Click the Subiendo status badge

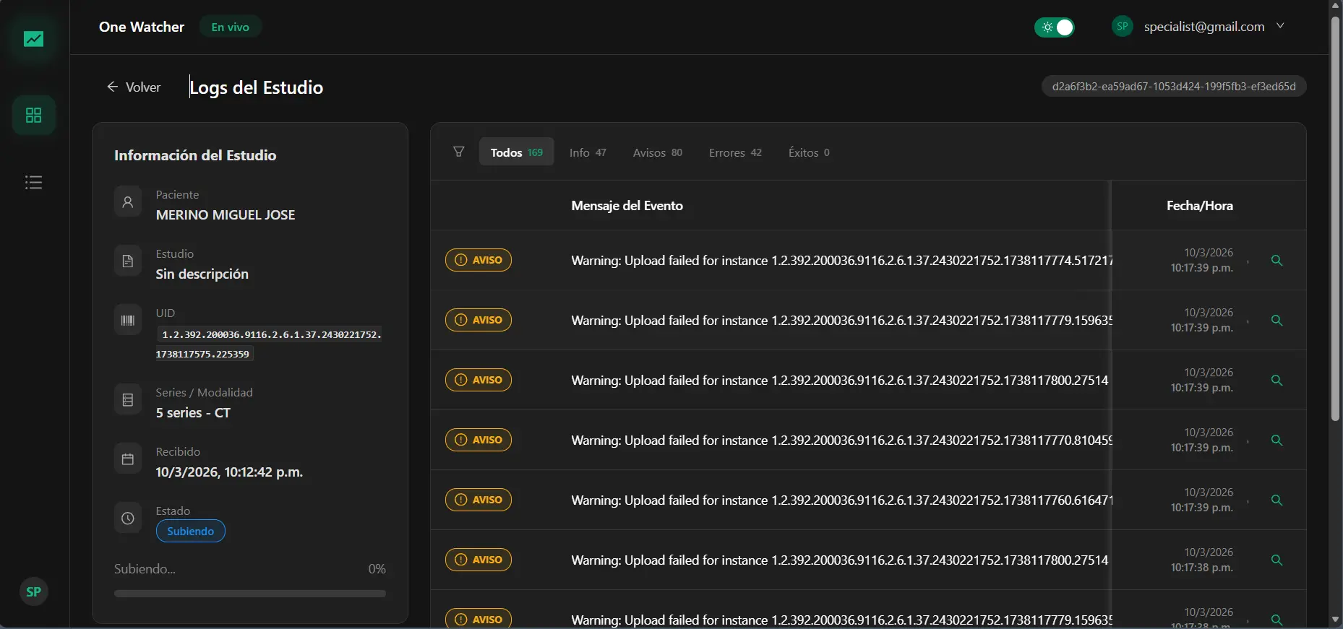tap(191, 532)
